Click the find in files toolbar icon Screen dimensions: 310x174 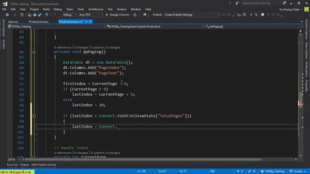(x=144, y=15)
